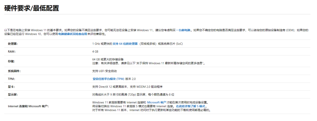The height and width of the screenshot is (121, 317).
Task: Click the text 1 GHz 或更快的
Action: pyautogui.click(x=102, y=44)
